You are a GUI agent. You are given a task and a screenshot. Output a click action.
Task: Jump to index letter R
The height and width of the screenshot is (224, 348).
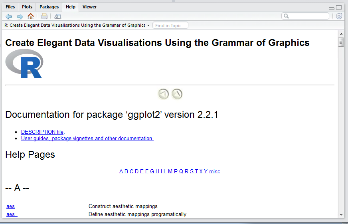pyautogui.click(x=186, y=171)
